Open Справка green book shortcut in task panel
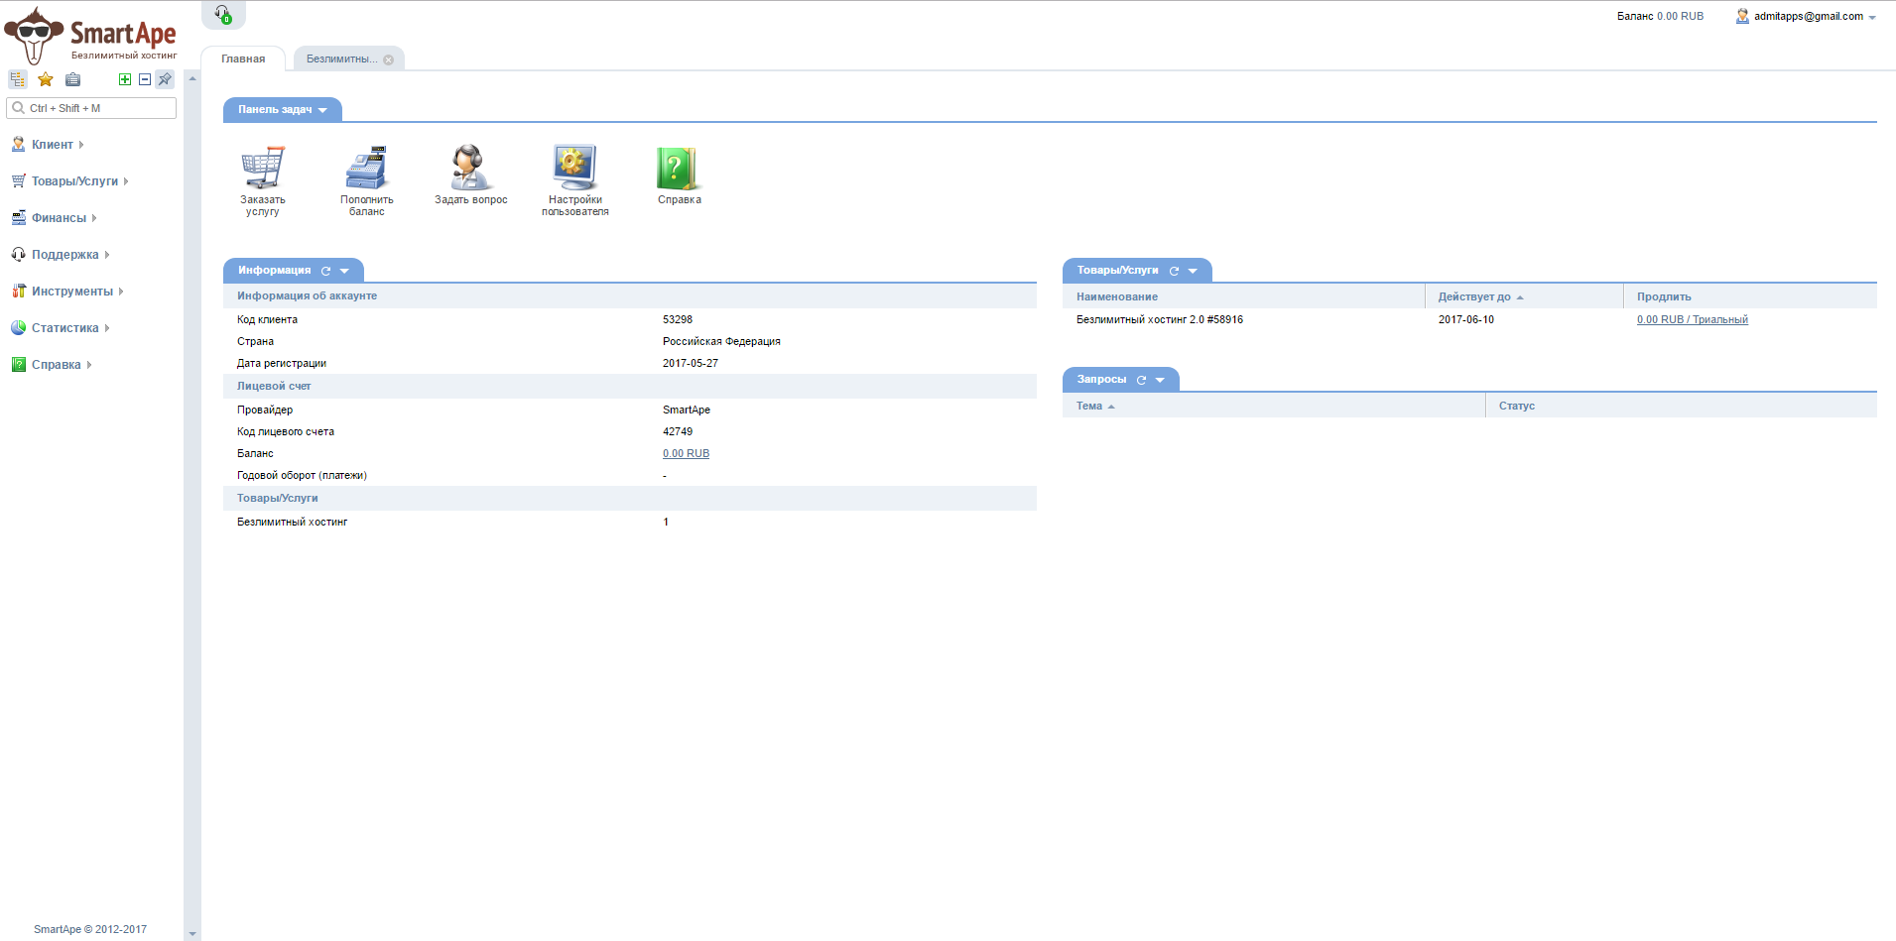Screen dimensions: 1896x941 coord(680,176)
